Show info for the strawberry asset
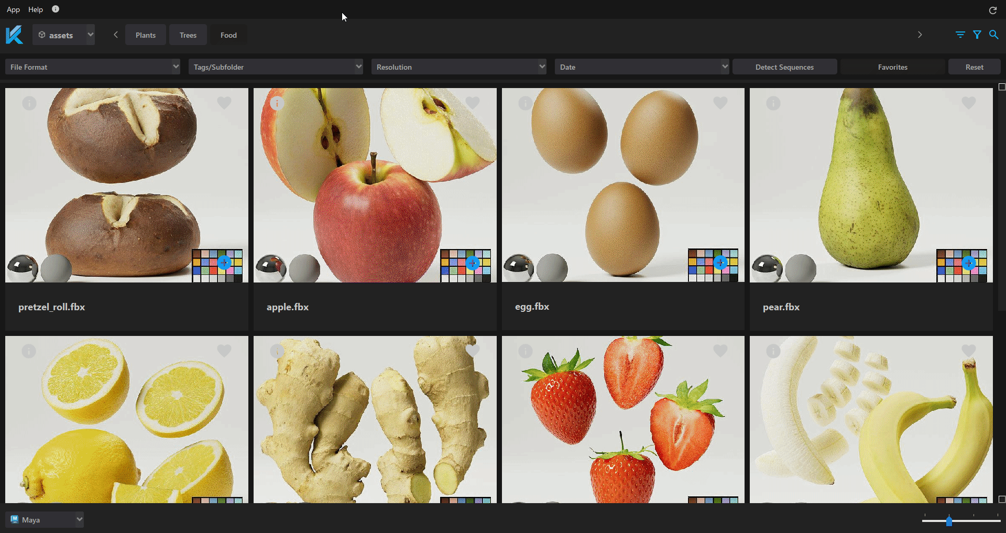This screenshot has height=533, width=1006. pyautogui.click(x=526, y=351)
